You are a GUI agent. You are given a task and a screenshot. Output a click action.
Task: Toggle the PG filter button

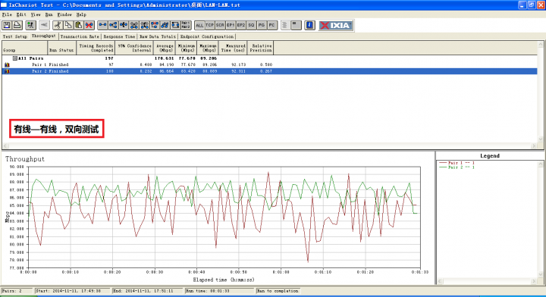coord(262,25)
